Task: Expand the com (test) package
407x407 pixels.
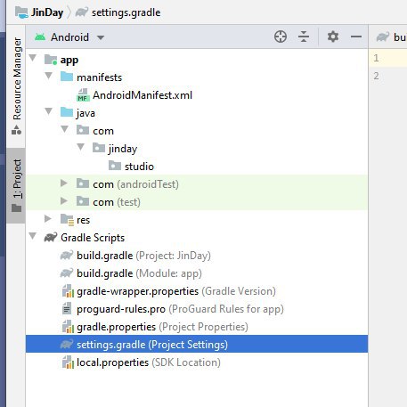Action: 64,201
